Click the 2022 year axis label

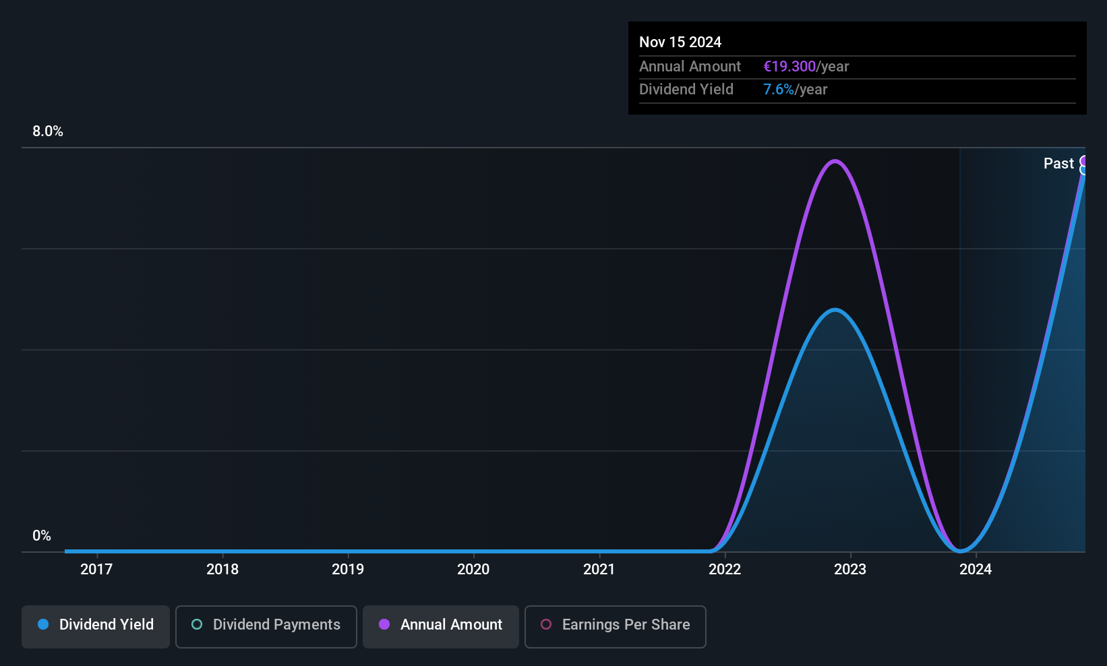pos(725,570)
